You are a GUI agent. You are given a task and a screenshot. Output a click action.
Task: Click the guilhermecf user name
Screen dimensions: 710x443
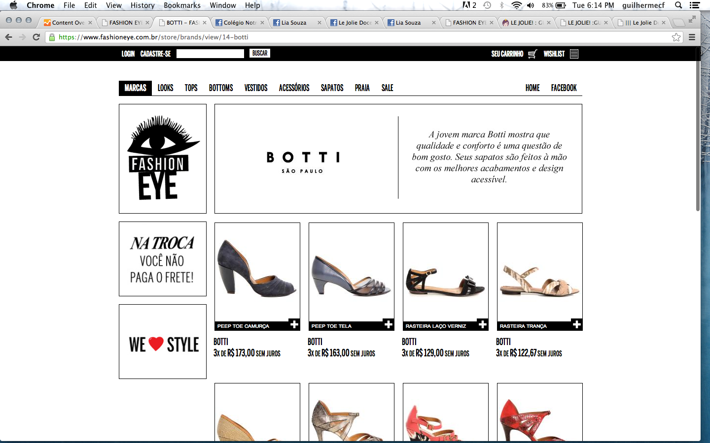(643, 5)
